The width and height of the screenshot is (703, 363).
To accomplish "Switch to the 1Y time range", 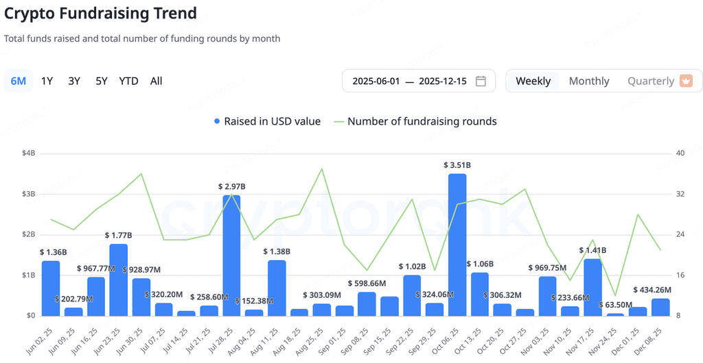I will coord(47,81).
